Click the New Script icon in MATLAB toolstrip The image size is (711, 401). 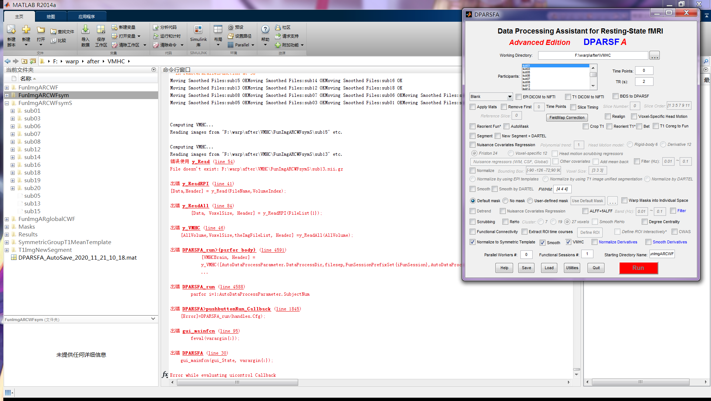[x=11, y=30]
